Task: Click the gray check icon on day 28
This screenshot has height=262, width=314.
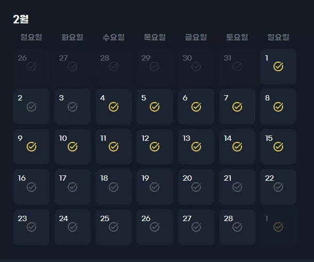Action: tap(237, 227)
